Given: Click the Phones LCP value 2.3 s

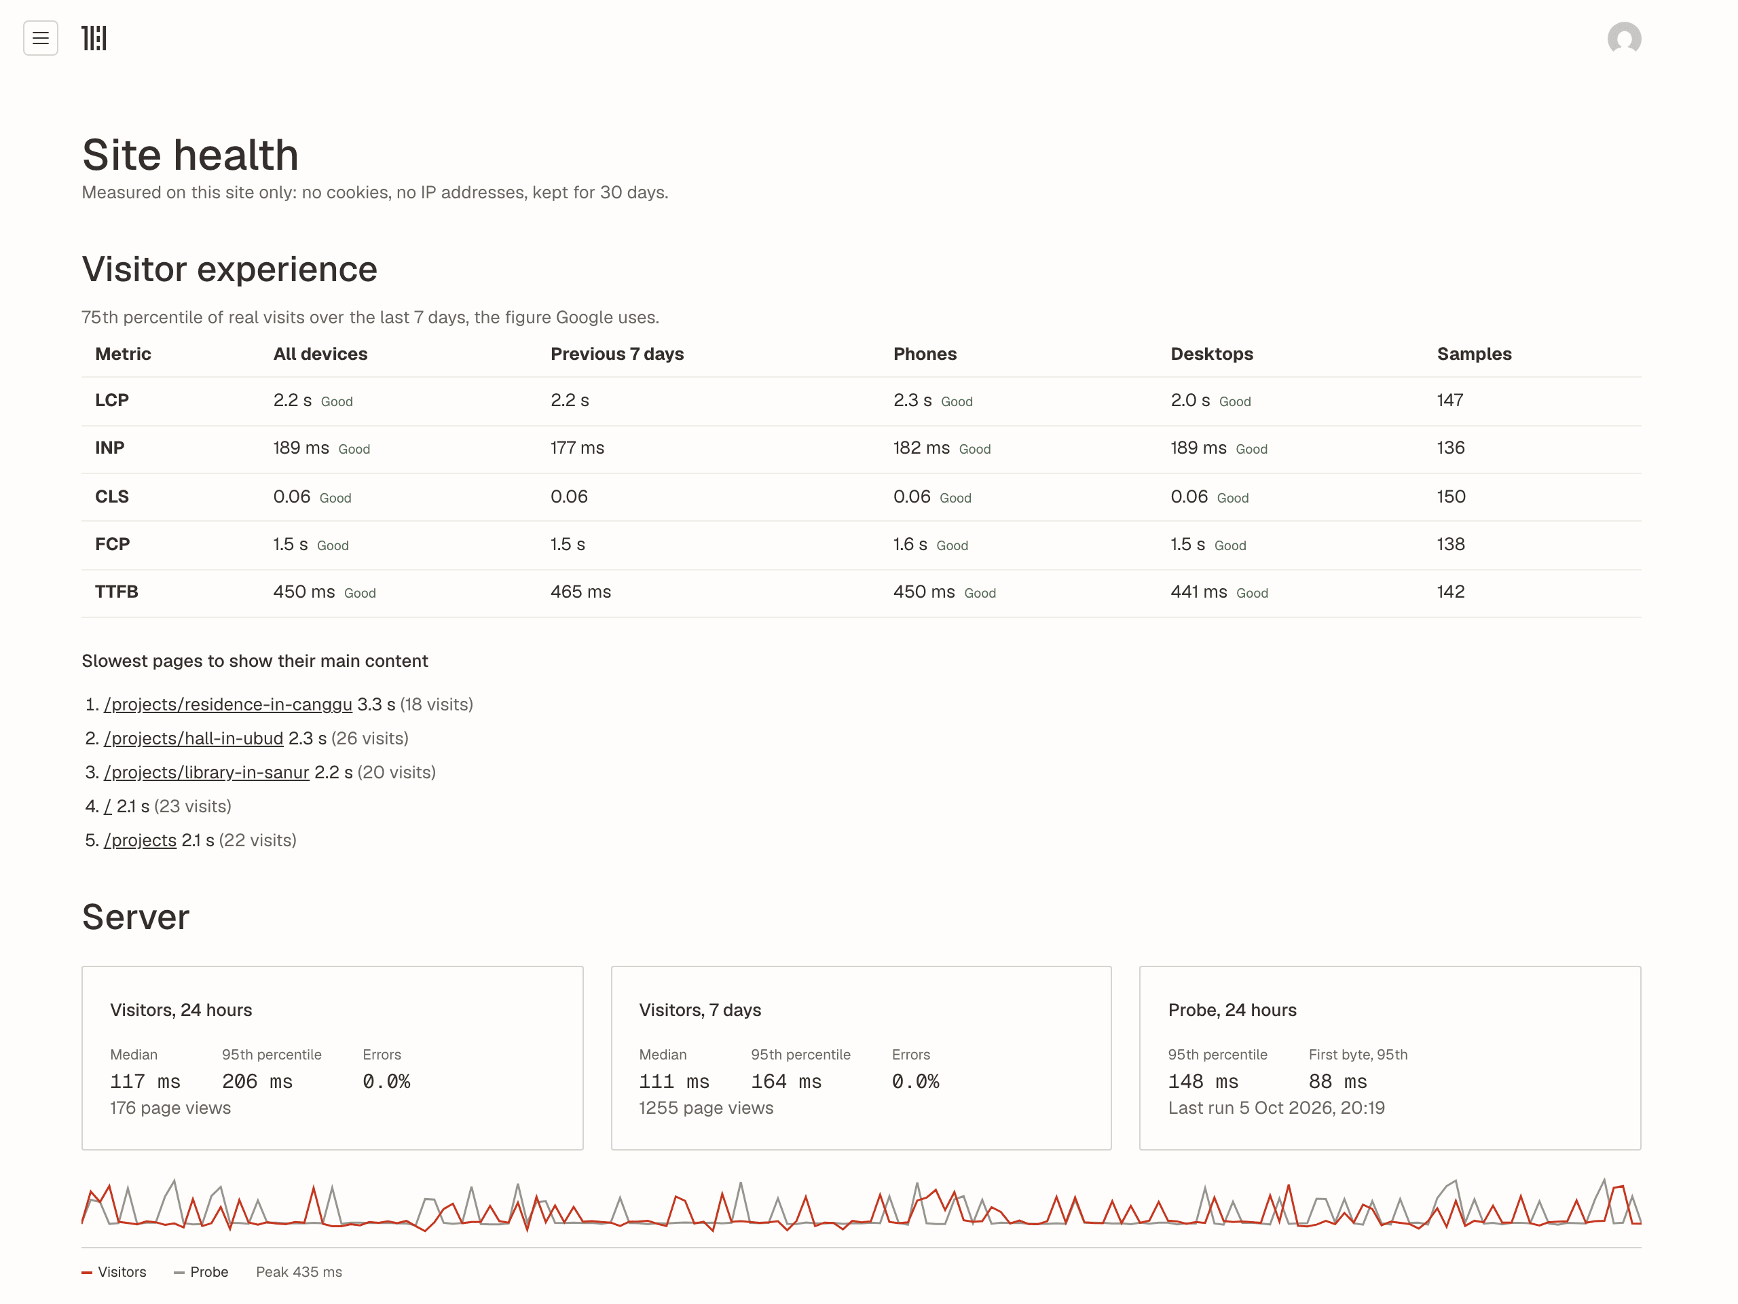Looking at the screenshot, I should [x=912, y=400].
